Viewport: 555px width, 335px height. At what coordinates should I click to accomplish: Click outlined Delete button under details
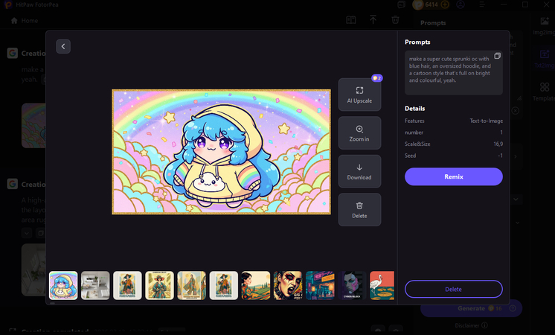click(453, 289)
